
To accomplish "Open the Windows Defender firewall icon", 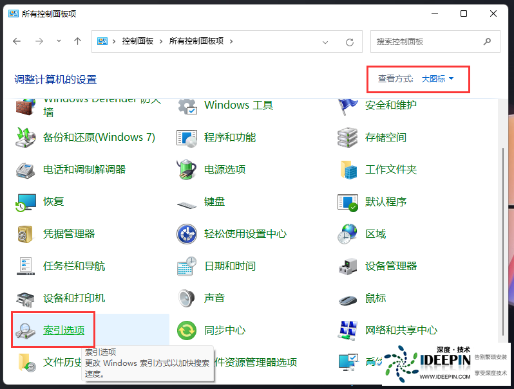I will (25, 107).
